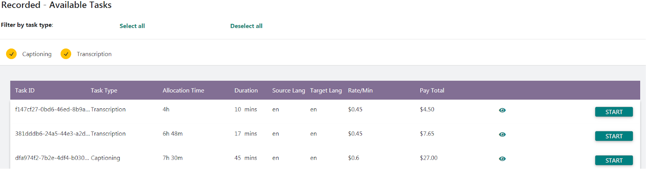Preview the $27.00 captioning task eye icon

[x=502, y=158]
